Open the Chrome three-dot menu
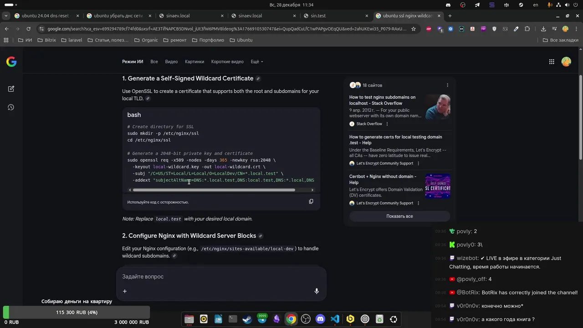583x328 pixels. [x=575, y=29]
